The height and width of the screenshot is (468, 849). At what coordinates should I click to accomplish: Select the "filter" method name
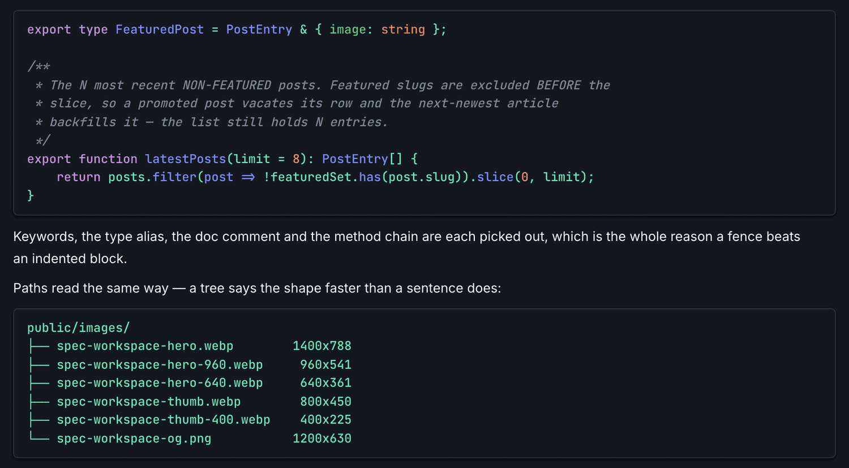(x=174, y=177)
